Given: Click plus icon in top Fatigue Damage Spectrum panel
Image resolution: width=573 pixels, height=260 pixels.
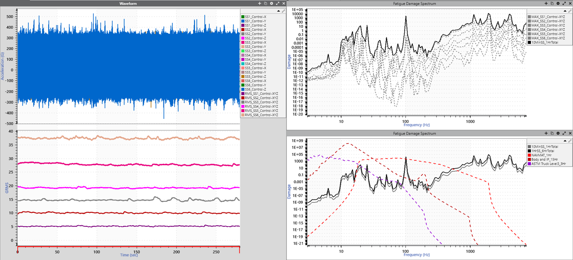Looking at the screenshot, I should 546,3.
